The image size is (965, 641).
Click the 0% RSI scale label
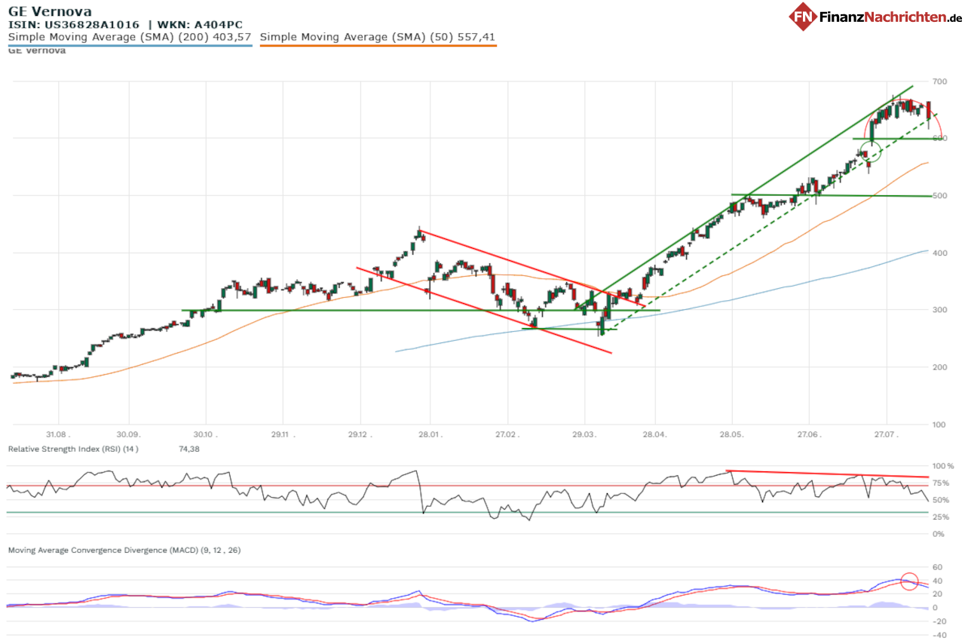[x=939, y=534]
